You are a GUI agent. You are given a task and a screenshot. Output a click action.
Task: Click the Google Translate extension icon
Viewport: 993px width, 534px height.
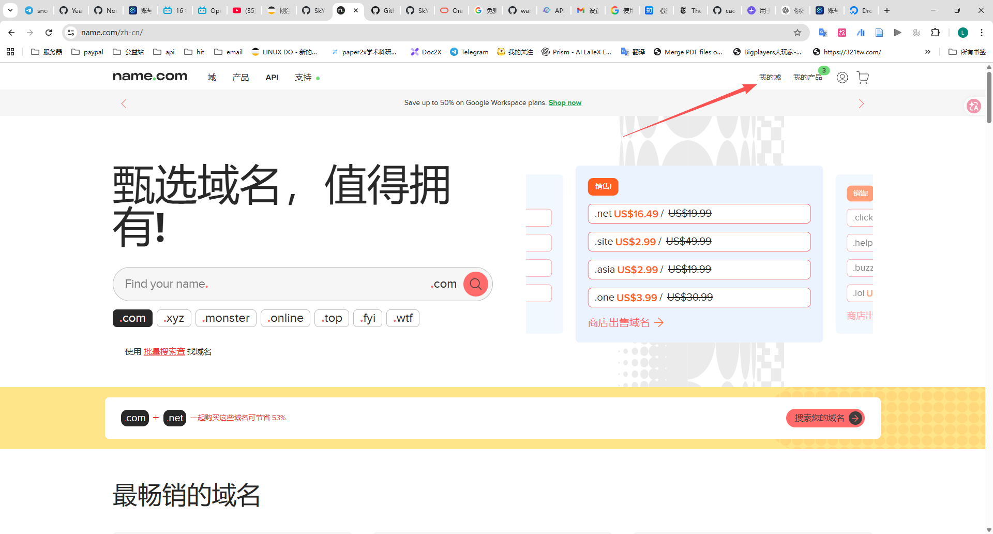[823, 33]
